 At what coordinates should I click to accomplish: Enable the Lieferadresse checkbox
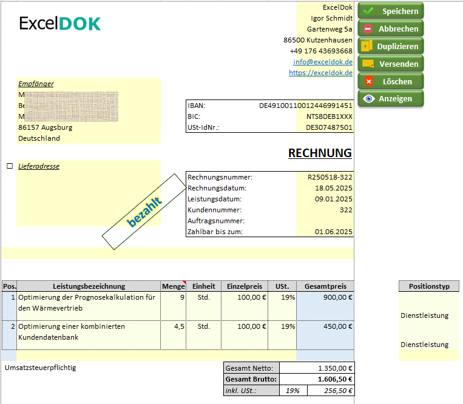tap(10, 166)
